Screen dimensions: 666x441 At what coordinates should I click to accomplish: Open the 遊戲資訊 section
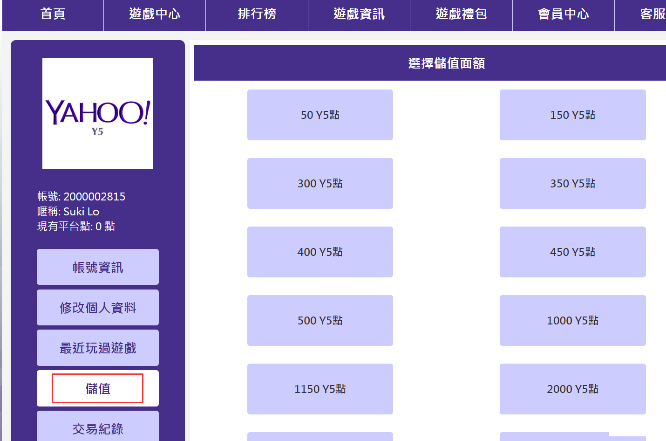click(359, 14)
